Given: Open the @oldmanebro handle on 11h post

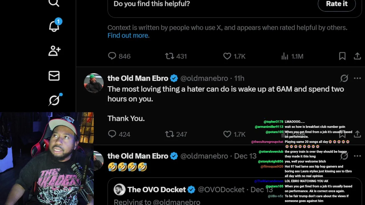Looking at the screenshot, I should 204,78.
